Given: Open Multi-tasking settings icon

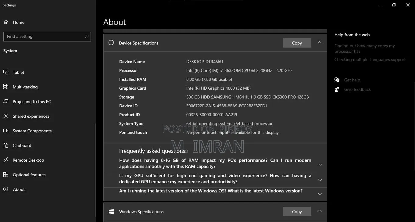Looking at the screenshot, I should point(6,87).
